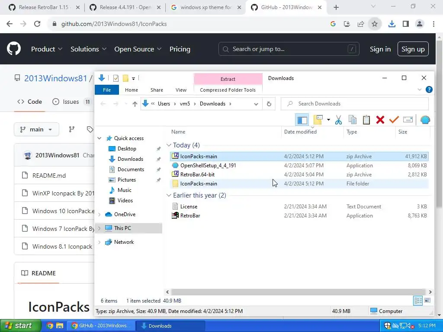This screenshot has width=443, height=332.
Task: Collapse the Earlier this year (2) group
Action: 169,195
